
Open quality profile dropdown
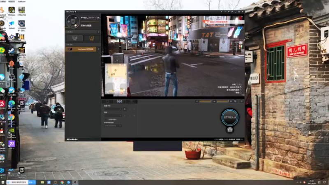point(113,116)
